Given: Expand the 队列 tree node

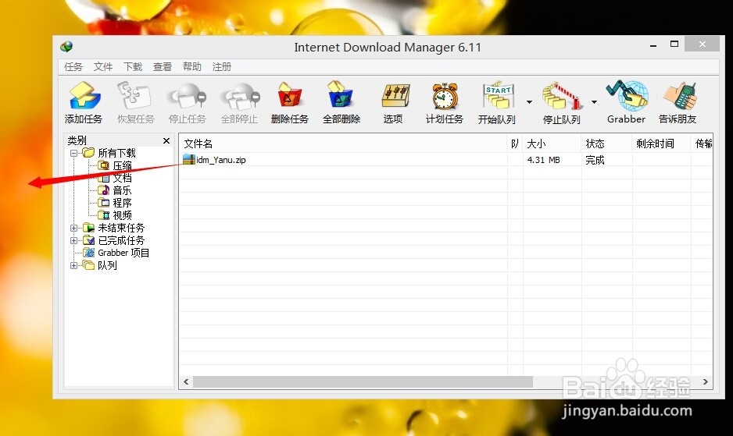Looking at the screenshot, I should [74, 265].
